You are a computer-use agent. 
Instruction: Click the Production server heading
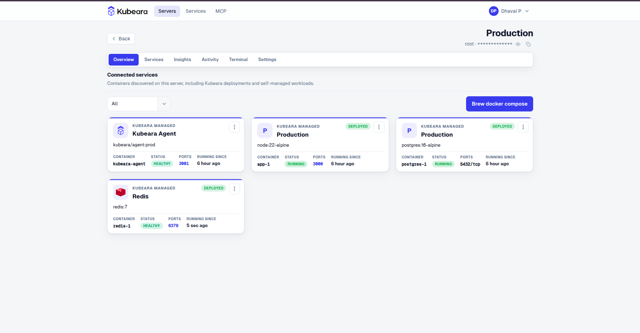[510, 33]
